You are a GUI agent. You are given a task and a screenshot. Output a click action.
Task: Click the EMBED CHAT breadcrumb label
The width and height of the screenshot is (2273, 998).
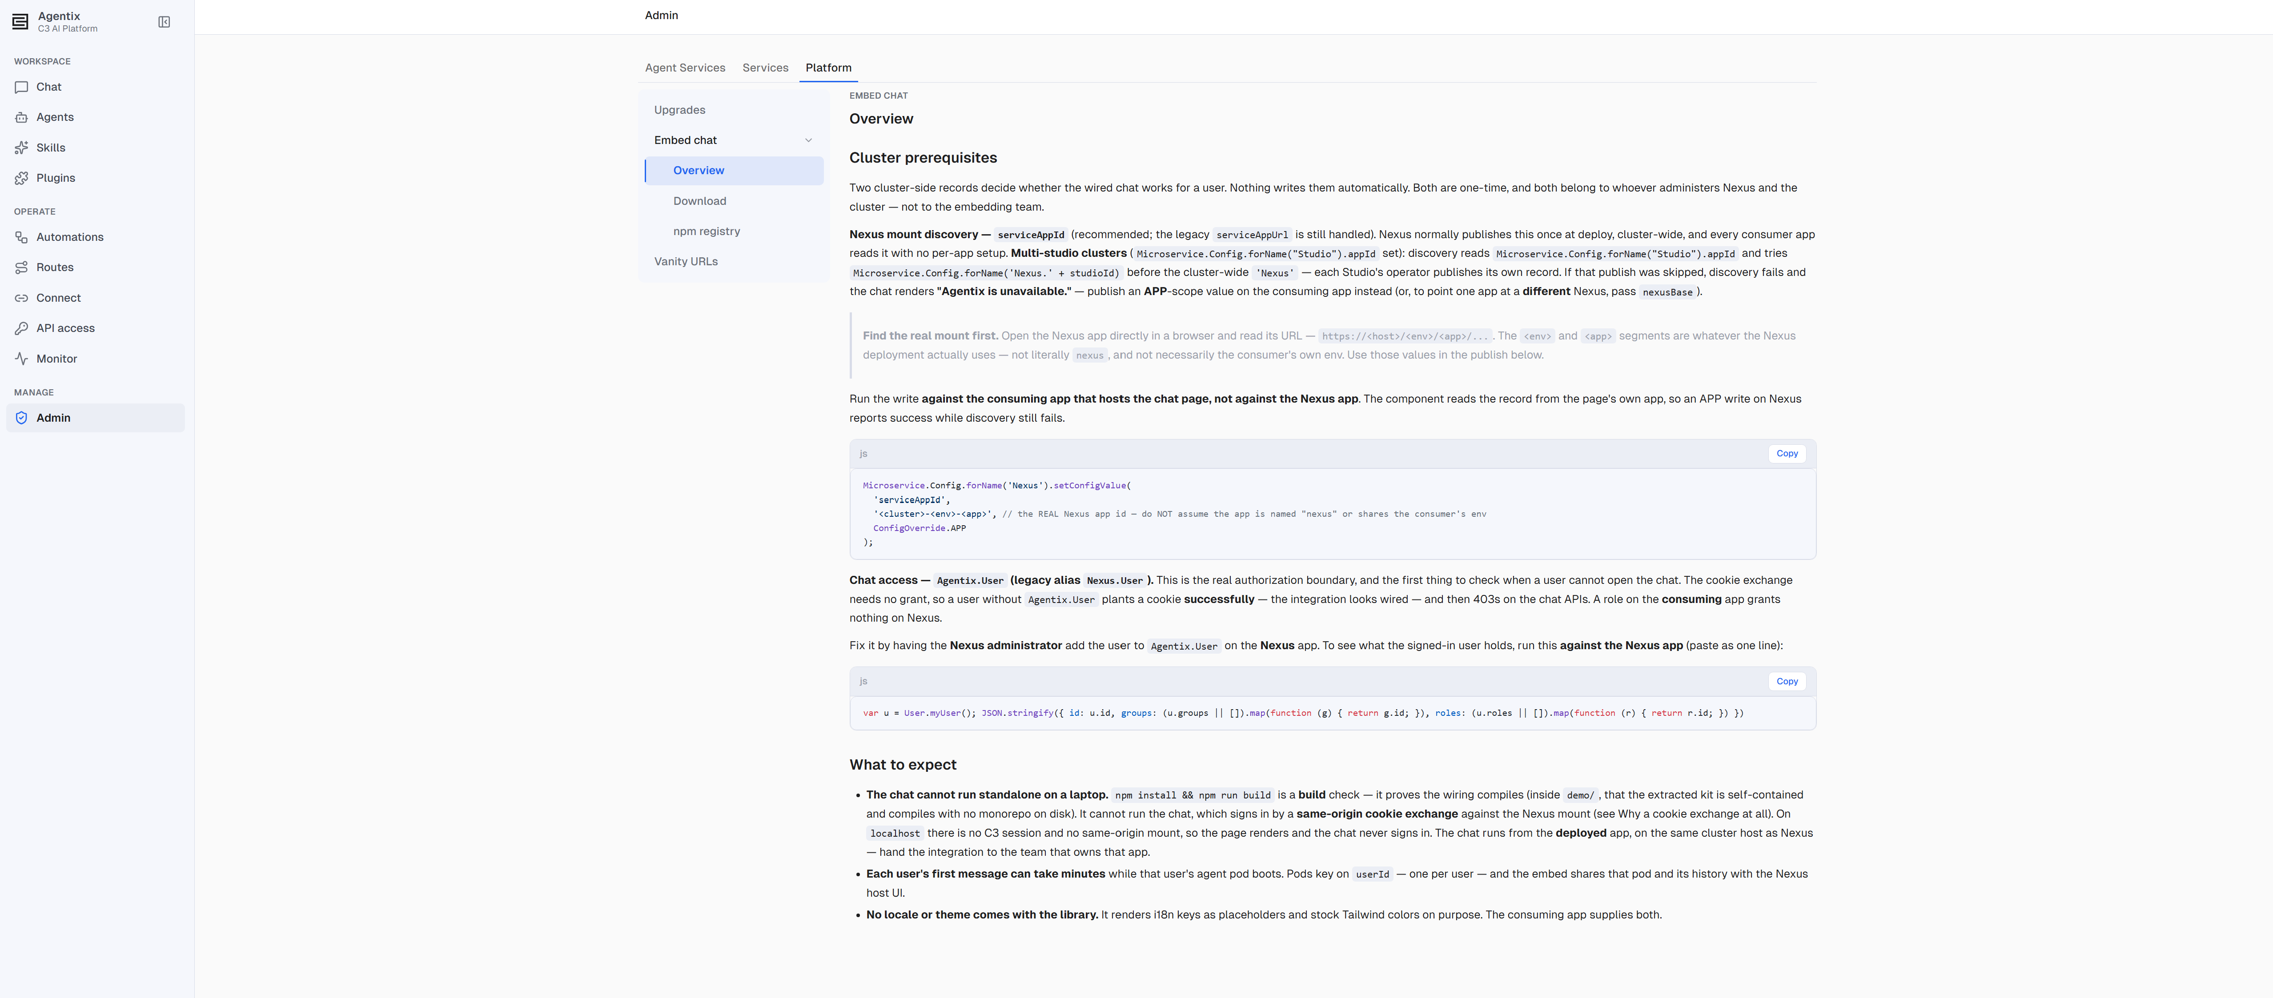(x=878, y=96)
